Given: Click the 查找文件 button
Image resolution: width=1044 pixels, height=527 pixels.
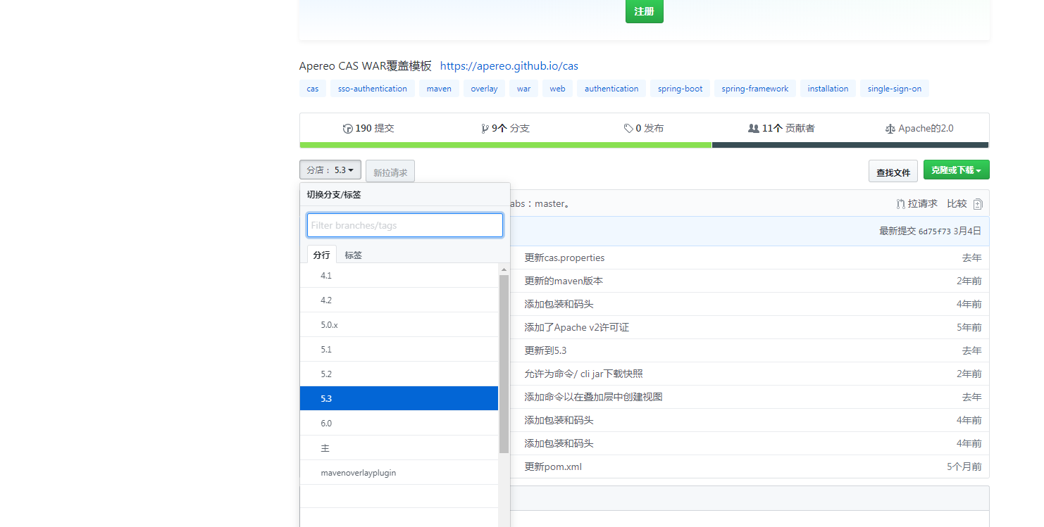Looking at the screenshot, I should click(x=893, y=172).
